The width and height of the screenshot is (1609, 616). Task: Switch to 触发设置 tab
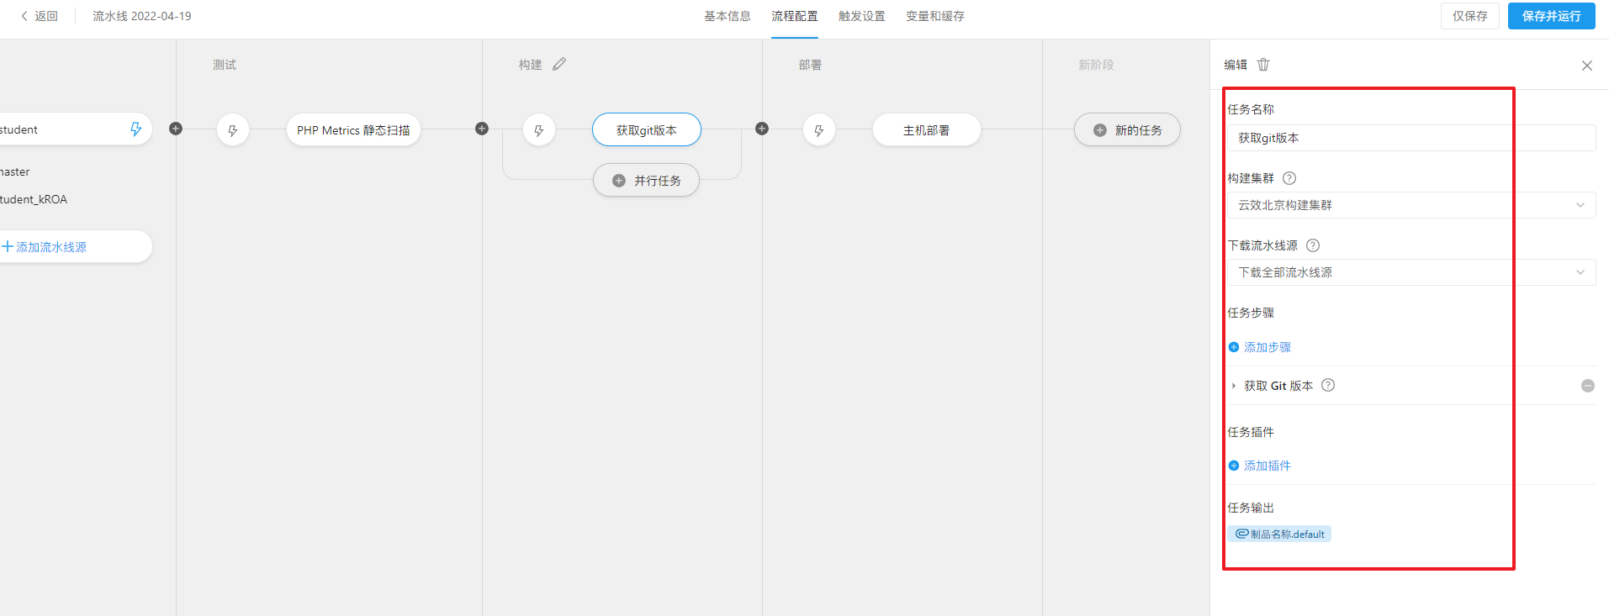862,16
